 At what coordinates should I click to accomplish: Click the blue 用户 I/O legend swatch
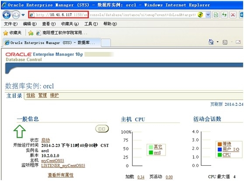(x=220, y=150)
